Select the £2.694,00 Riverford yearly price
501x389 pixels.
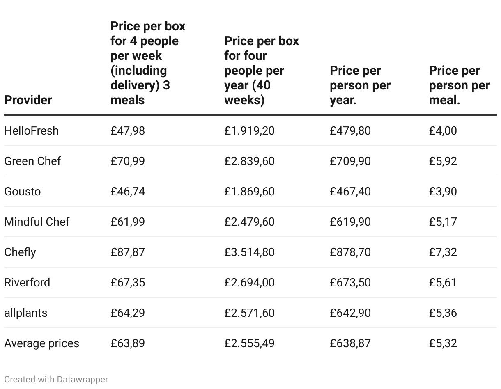249,283
